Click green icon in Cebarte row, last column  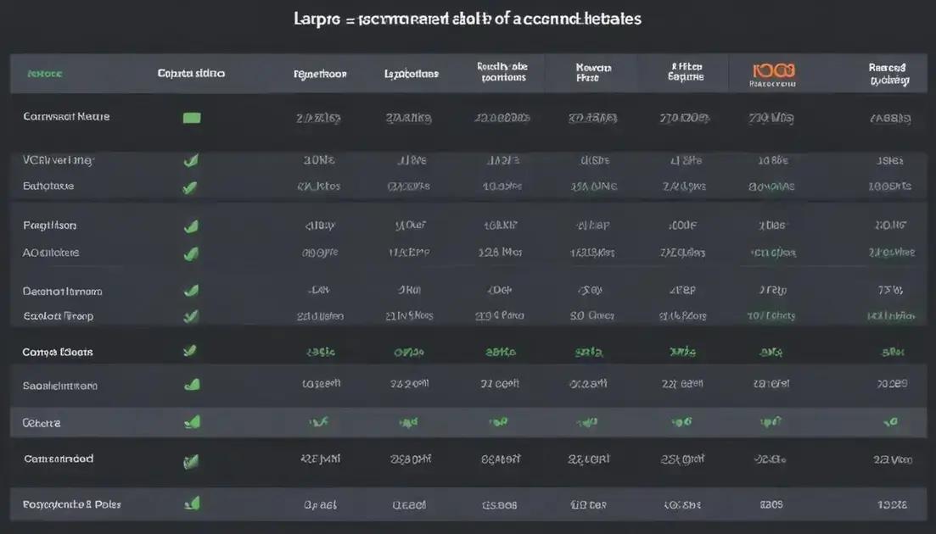[890, 420]
